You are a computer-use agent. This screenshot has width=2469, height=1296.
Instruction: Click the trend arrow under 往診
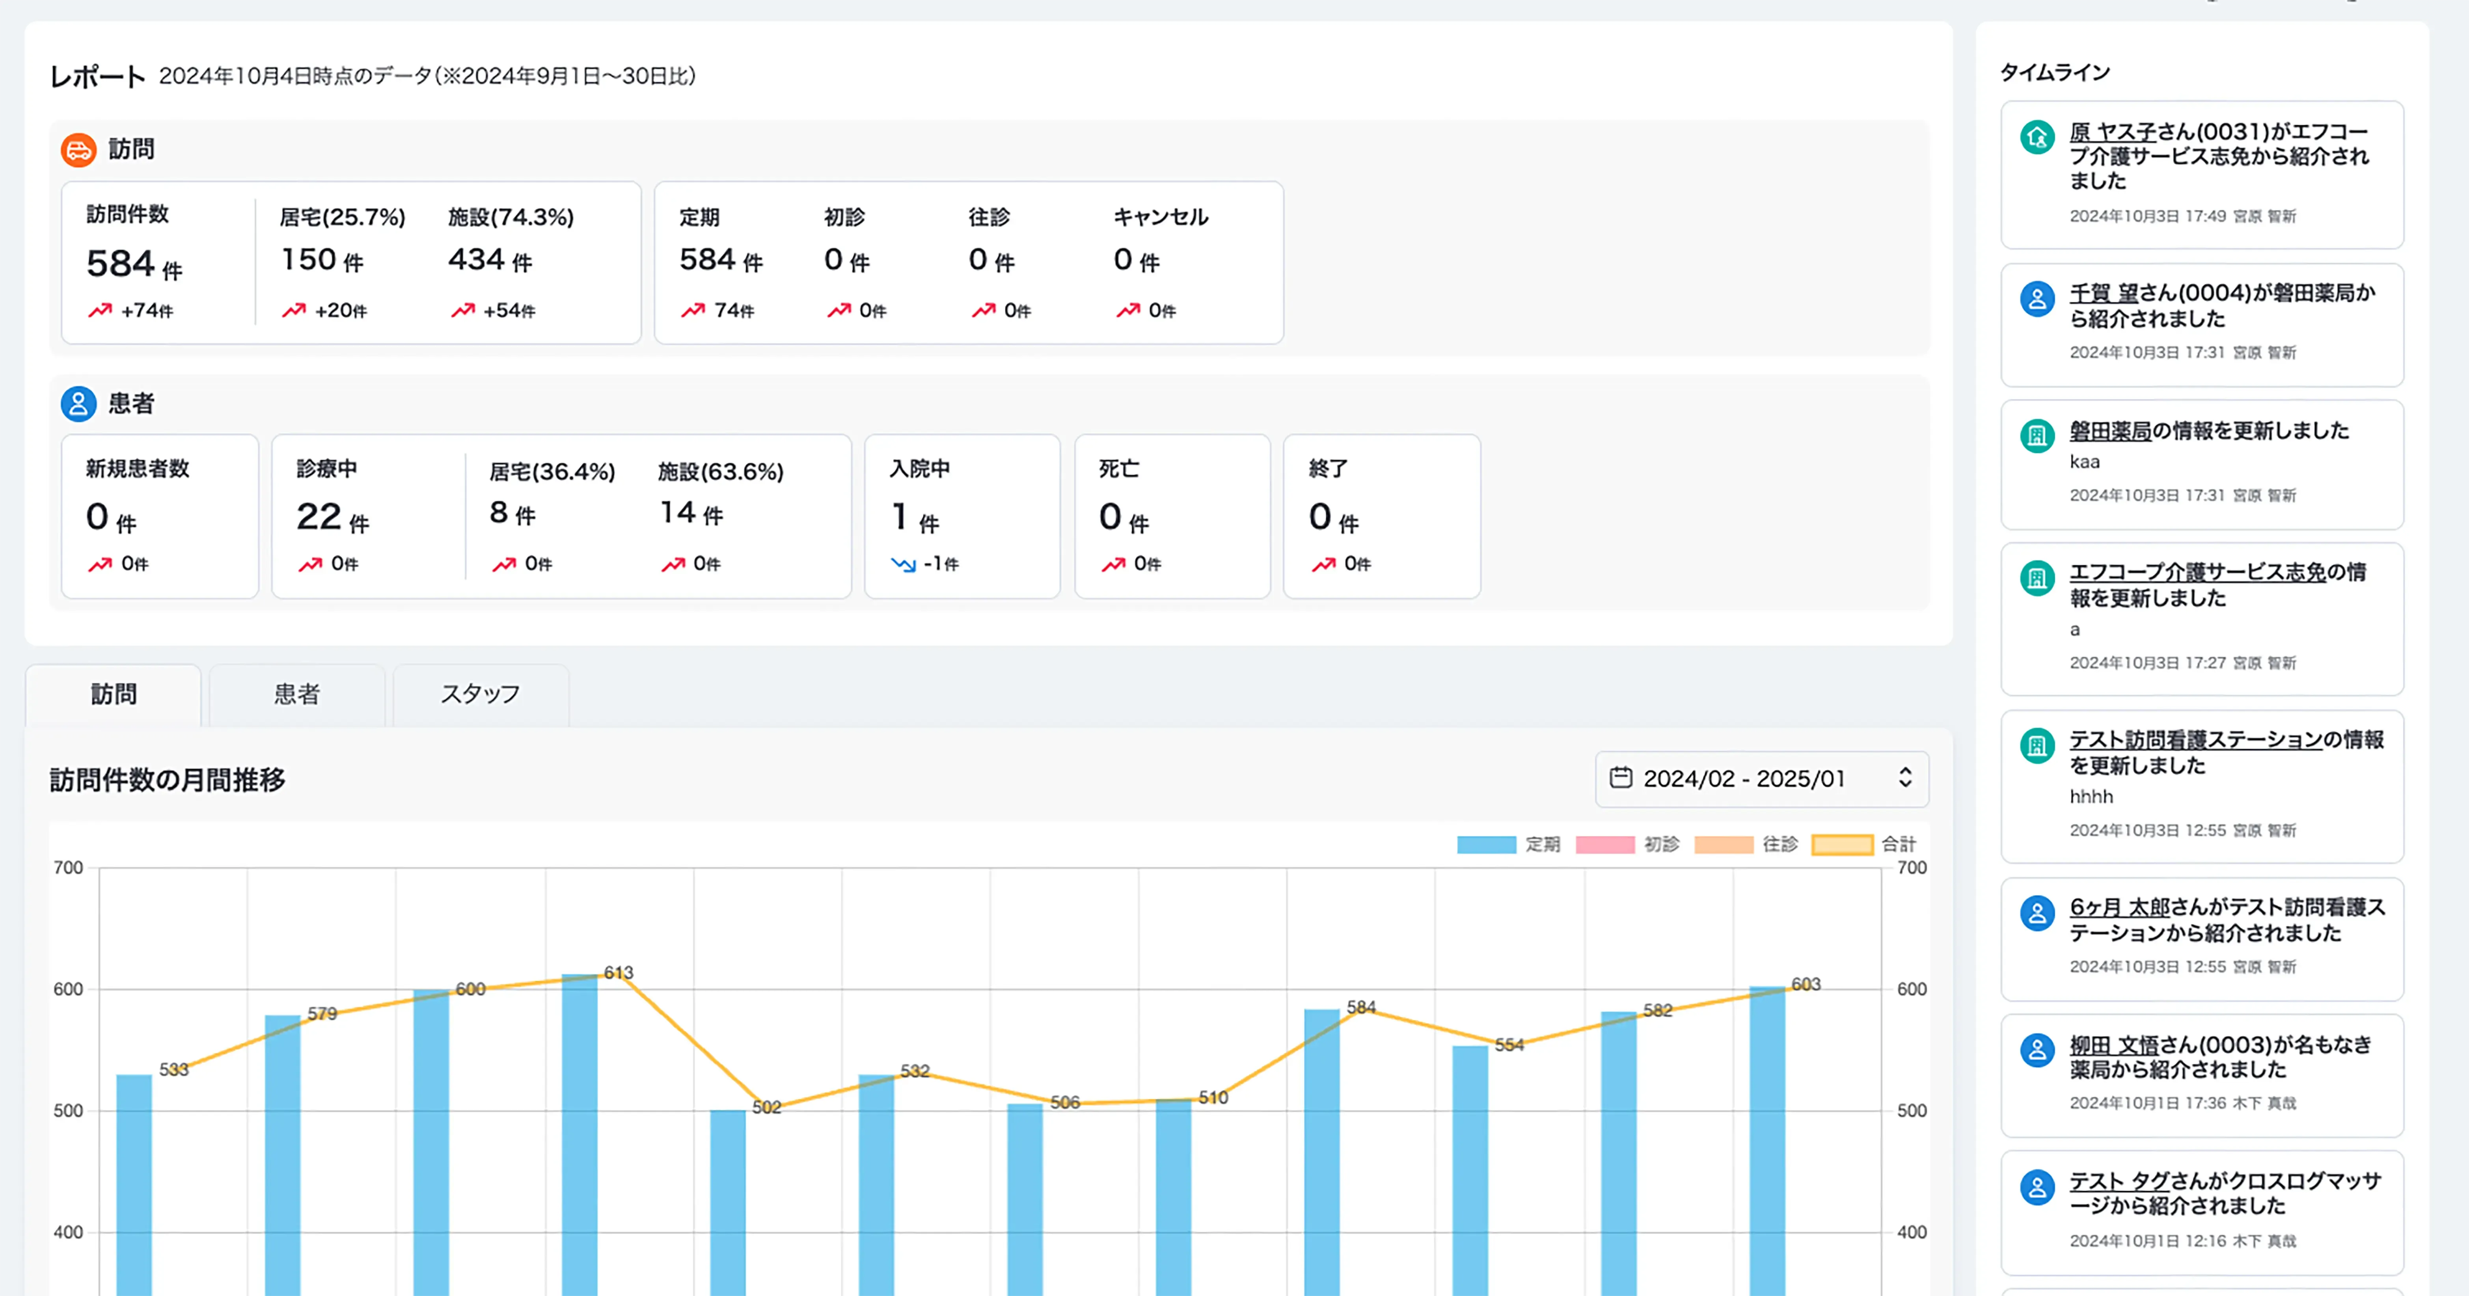tap(984, 311)
